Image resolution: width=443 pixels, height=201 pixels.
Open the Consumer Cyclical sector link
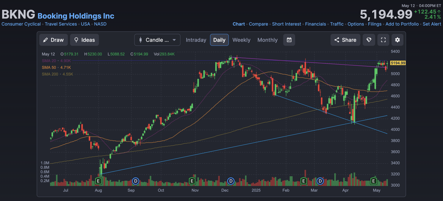[x=21, y=24]
